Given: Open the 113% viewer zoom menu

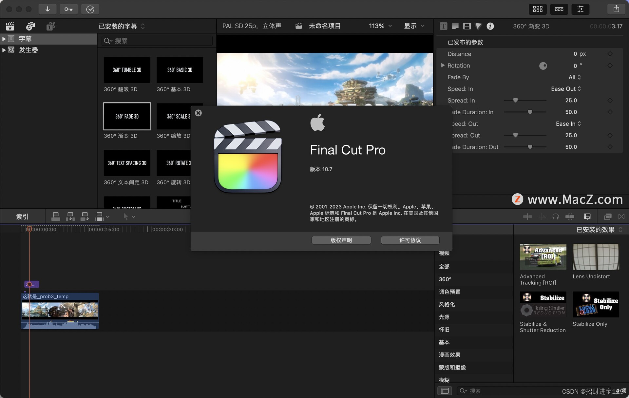Looking at the screenshot, I should point(380,26).
